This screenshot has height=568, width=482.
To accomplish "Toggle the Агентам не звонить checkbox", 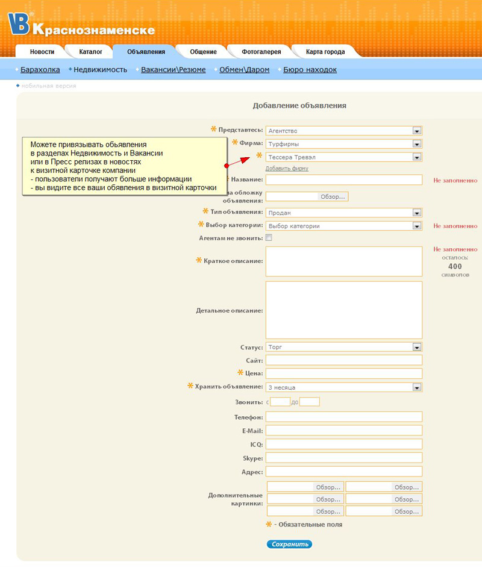I will (x=269, y=238).
